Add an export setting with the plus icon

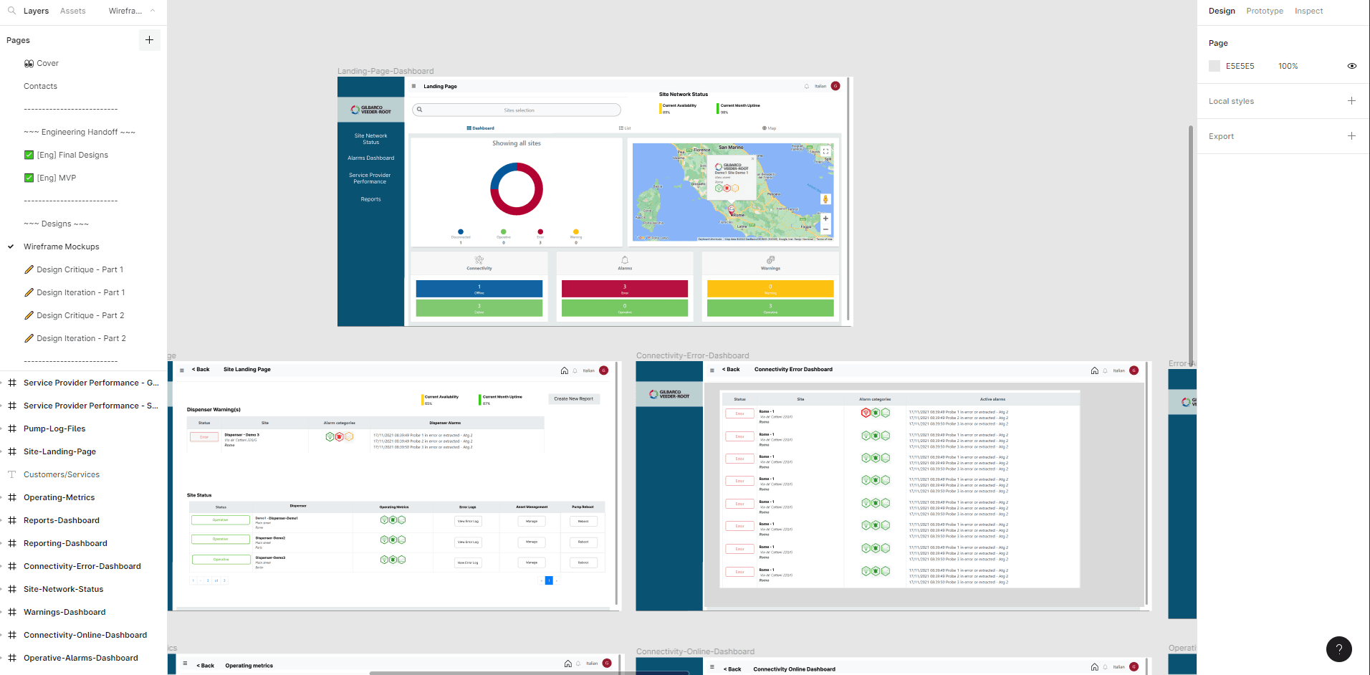1351,136
